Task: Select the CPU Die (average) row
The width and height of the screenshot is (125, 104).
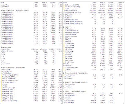Action: 31,71
